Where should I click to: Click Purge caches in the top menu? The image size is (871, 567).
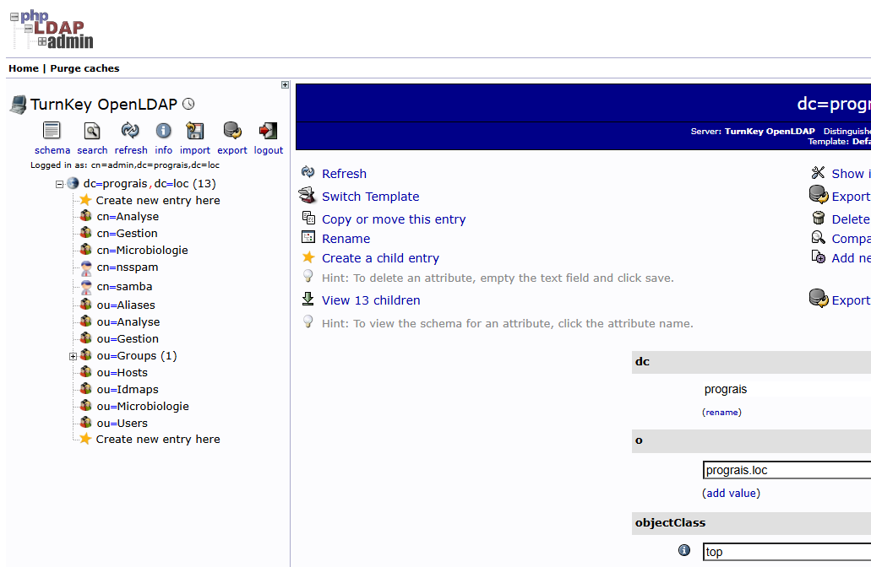coord(84,68)
